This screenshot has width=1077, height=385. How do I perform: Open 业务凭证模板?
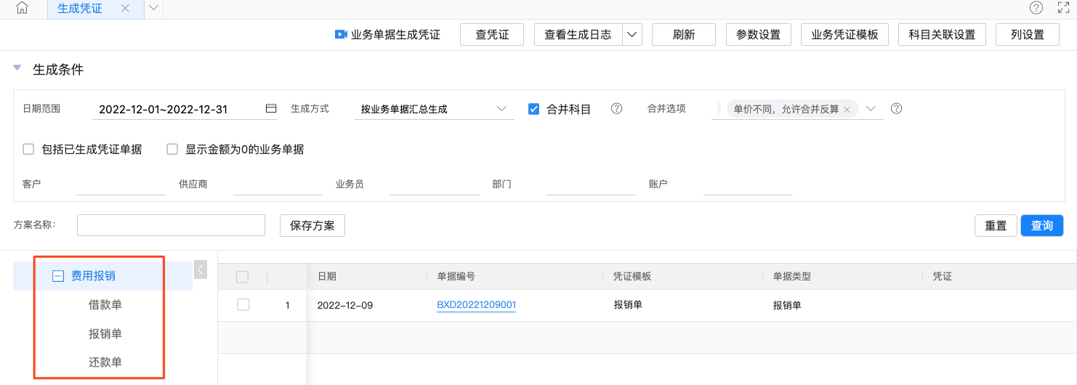coord(844,34)
